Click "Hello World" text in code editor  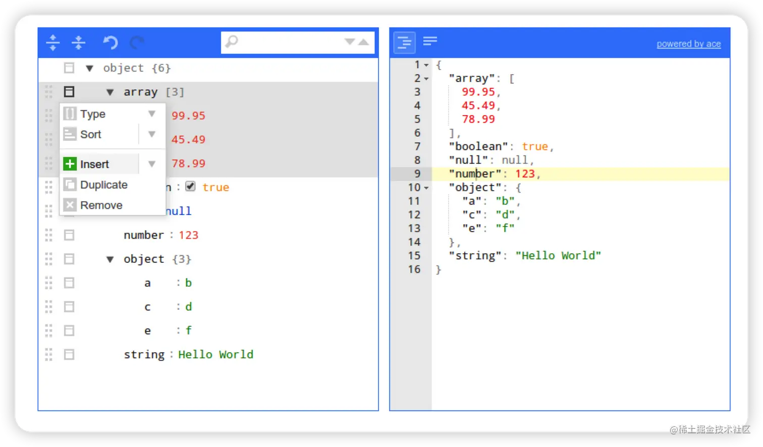tap(558, 256)
